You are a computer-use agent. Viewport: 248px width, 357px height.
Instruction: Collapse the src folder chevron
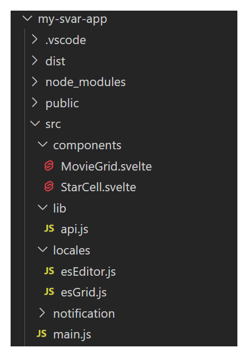click(35, 124)
